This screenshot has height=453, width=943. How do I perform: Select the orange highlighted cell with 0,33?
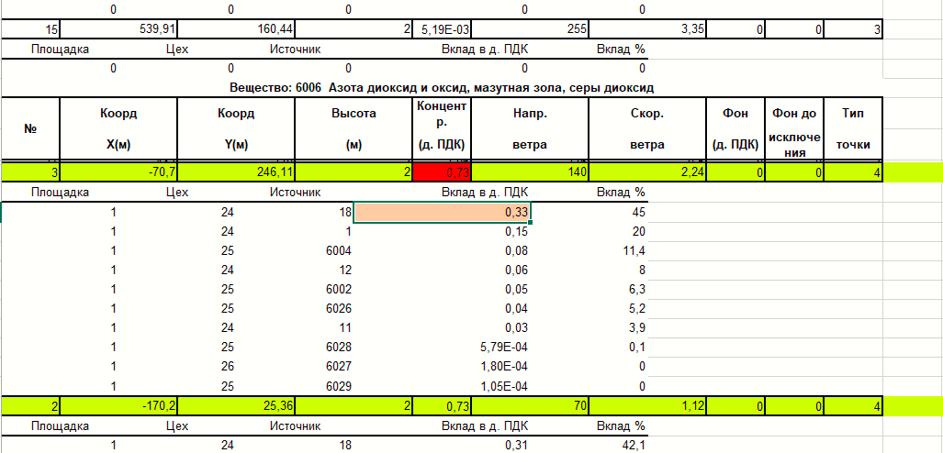pos(442,213)
